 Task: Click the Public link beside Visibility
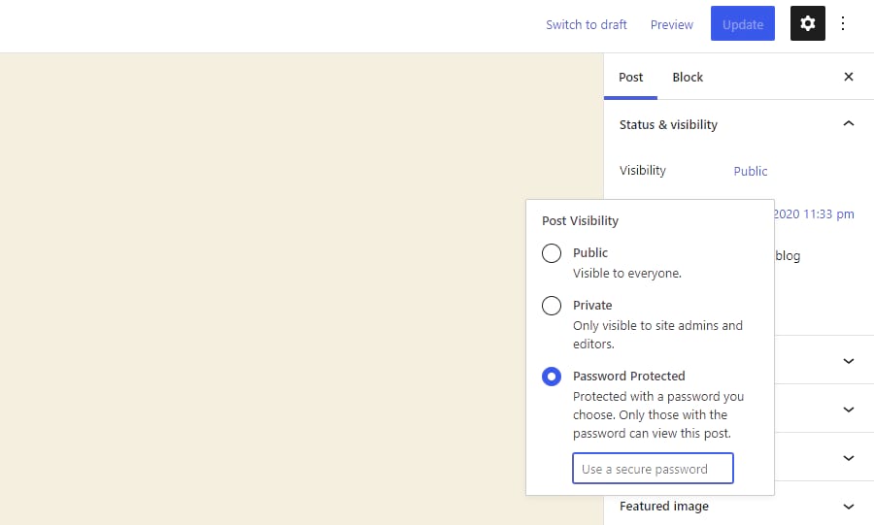(750, 171)
